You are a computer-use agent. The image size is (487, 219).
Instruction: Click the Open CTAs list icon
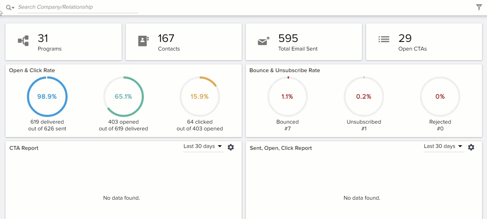coord(384,39)
